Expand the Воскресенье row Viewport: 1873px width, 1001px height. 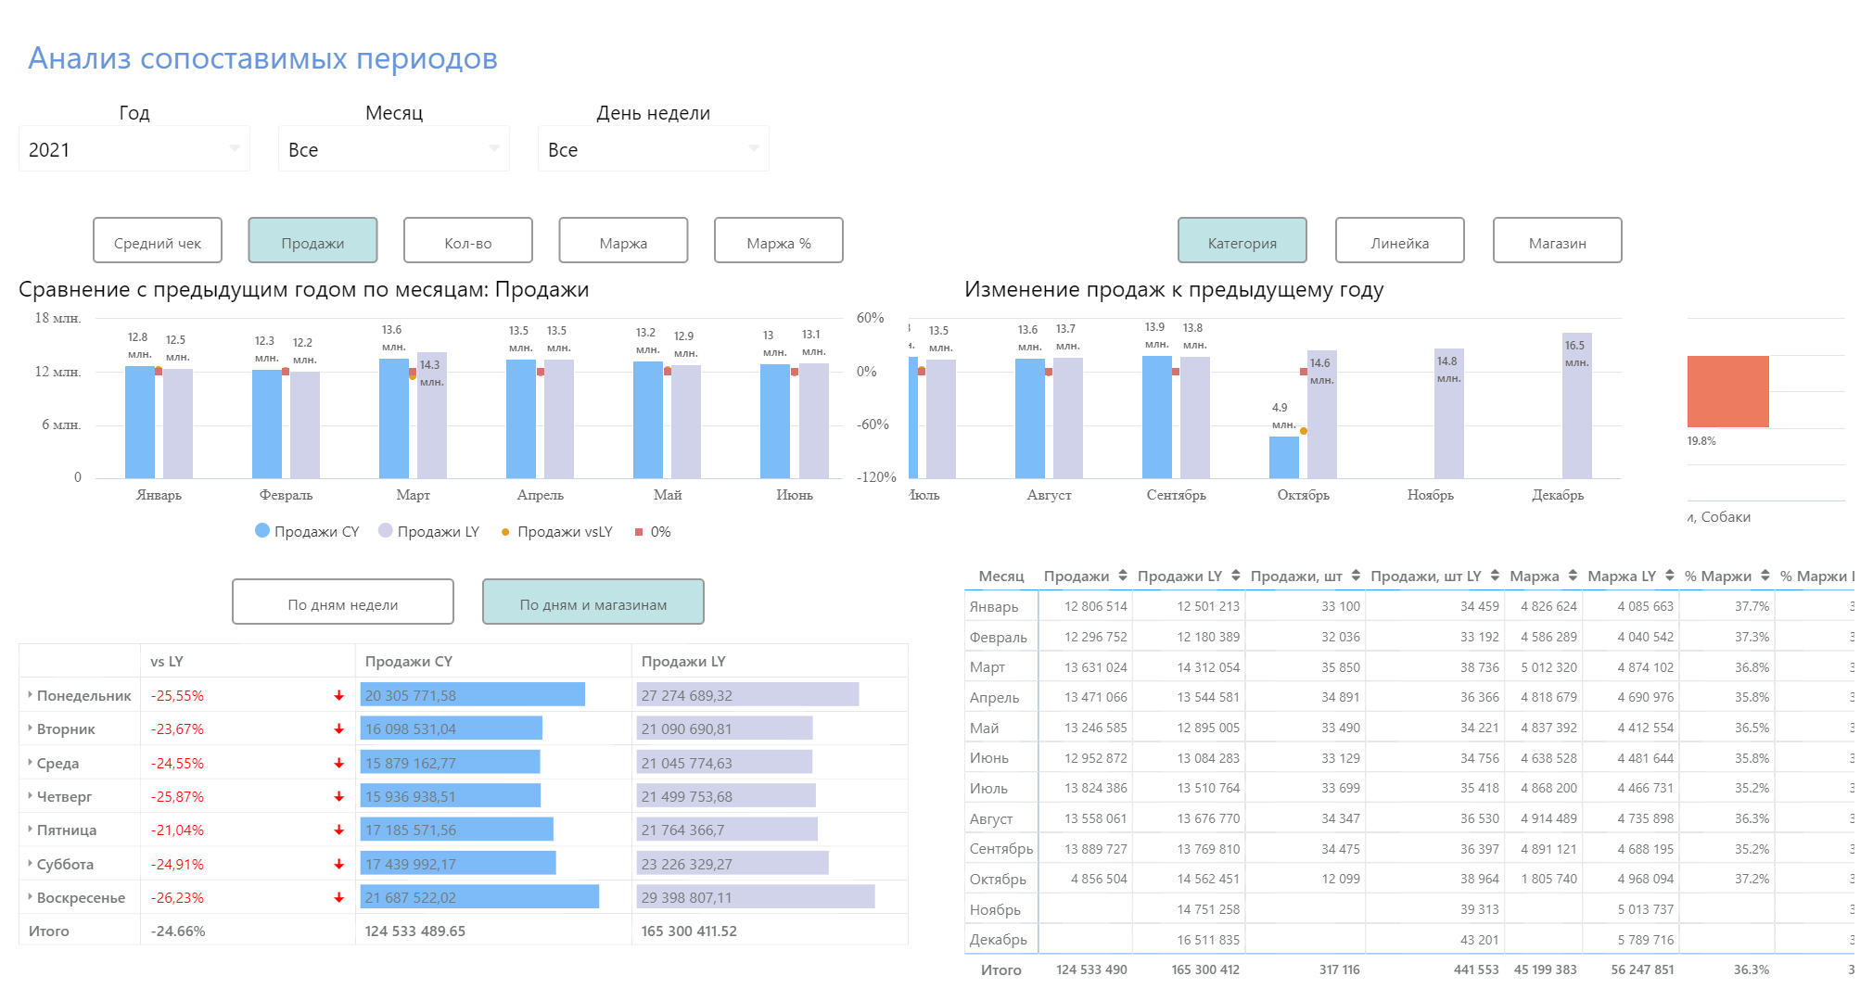(30, 897)
